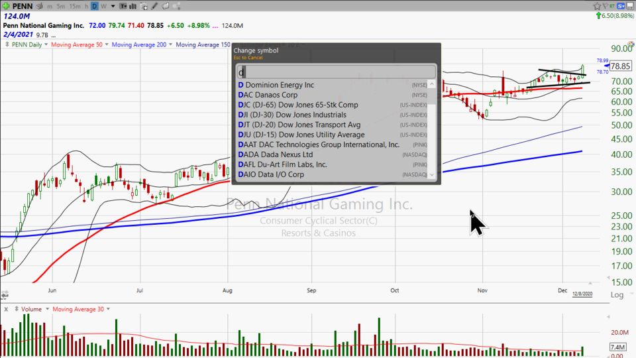This screenshot has width=636, height=358.
Task: Click the triangle above volume scale
Action: [608, 317]
